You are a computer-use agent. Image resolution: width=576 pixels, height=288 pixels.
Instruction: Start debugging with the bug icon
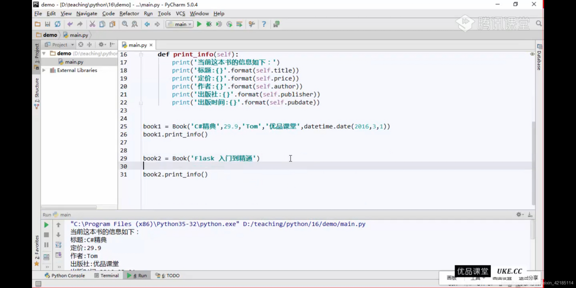(209, 24)
